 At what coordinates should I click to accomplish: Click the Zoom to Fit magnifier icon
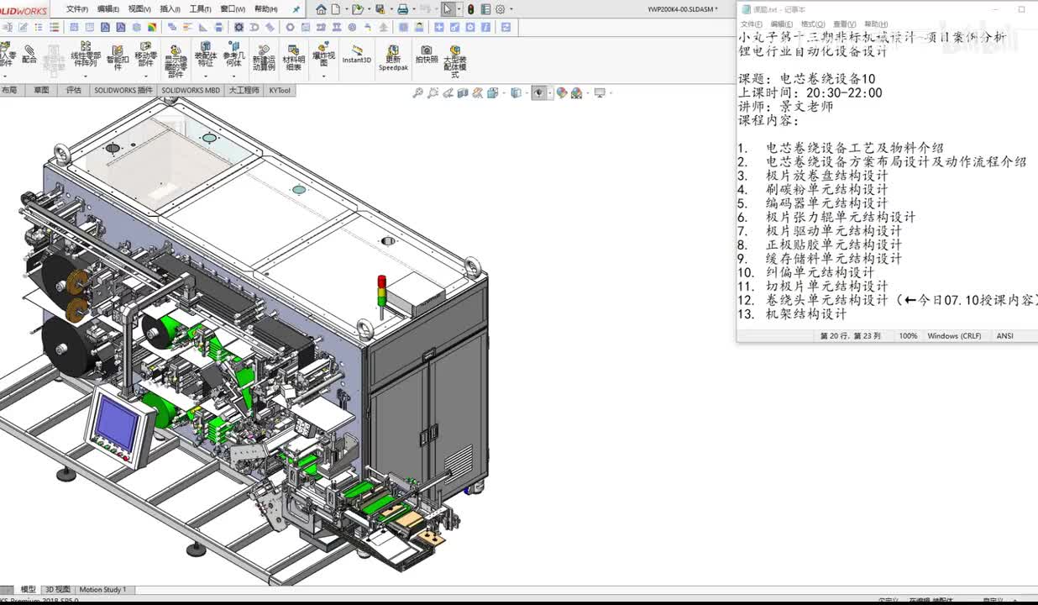pos(418,93)
